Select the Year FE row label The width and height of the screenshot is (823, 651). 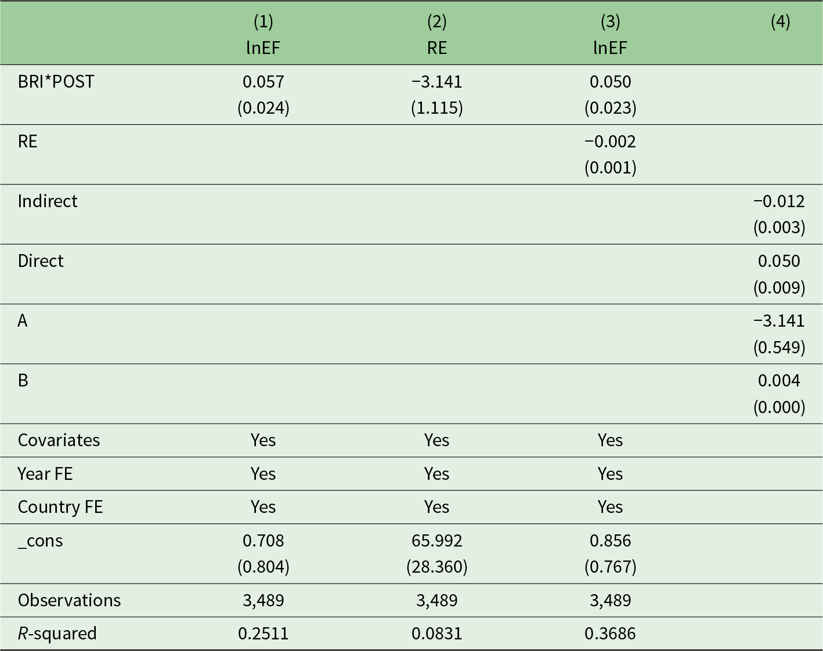(x=45, y=474)
